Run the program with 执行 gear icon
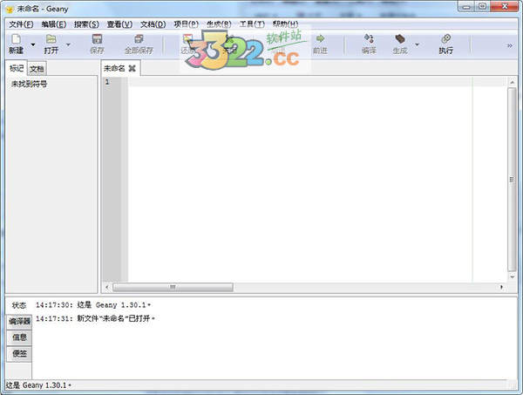Viewport: 523px width, 395px height. [446, 38]
